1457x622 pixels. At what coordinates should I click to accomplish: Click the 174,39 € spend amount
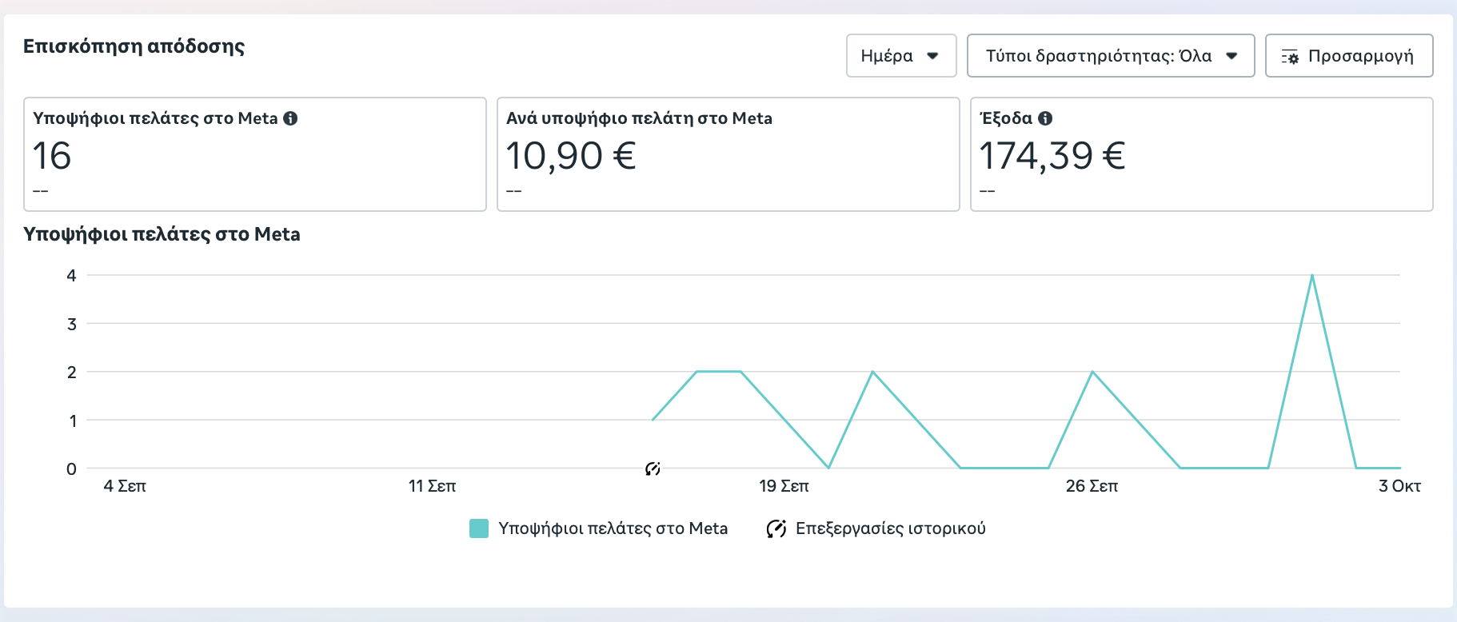(1052, 156)
